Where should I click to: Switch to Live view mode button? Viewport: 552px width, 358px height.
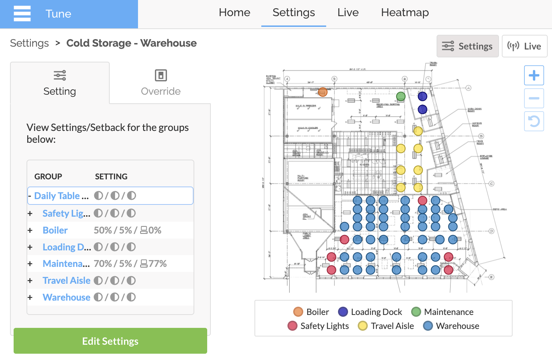click(524, 46)
